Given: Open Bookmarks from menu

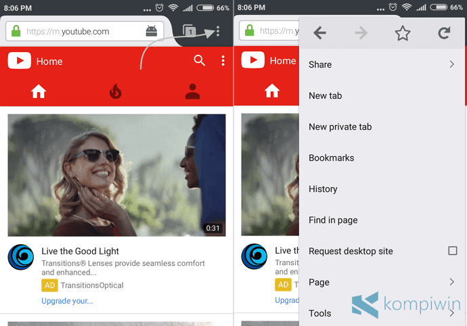Looking at the screenshot, I should pos(382,158).
